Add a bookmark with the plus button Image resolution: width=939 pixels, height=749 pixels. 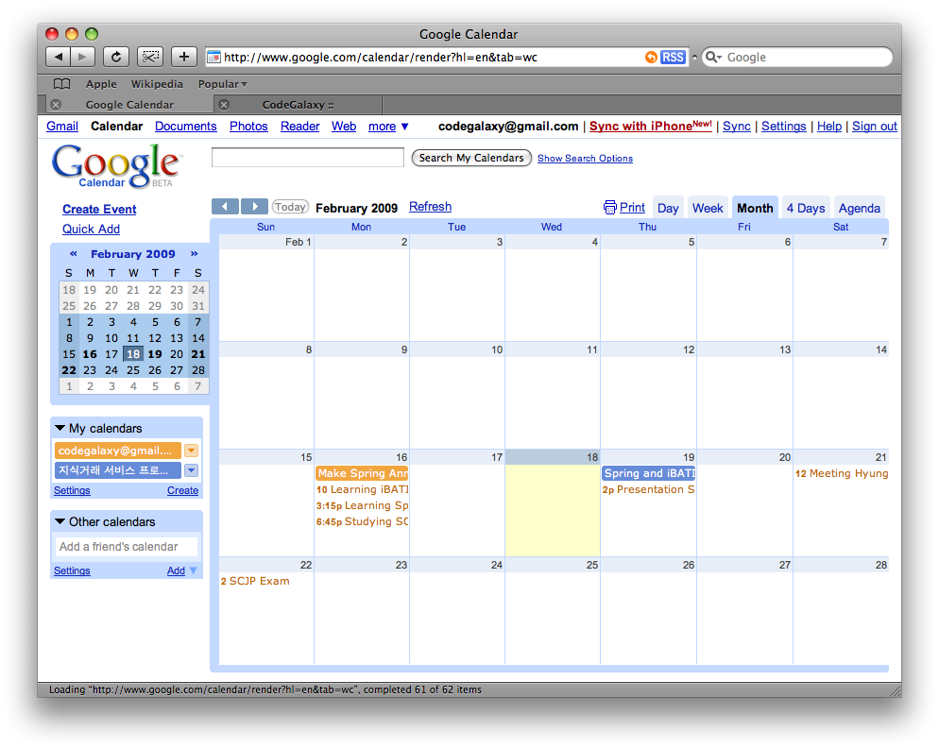(x=184, y=57)
